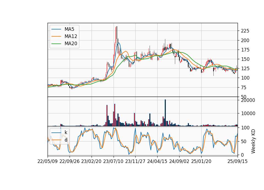Screen dimensions: 264x190
Task: Click the tallest volume bar near 20000
Action: coord(165,113)
